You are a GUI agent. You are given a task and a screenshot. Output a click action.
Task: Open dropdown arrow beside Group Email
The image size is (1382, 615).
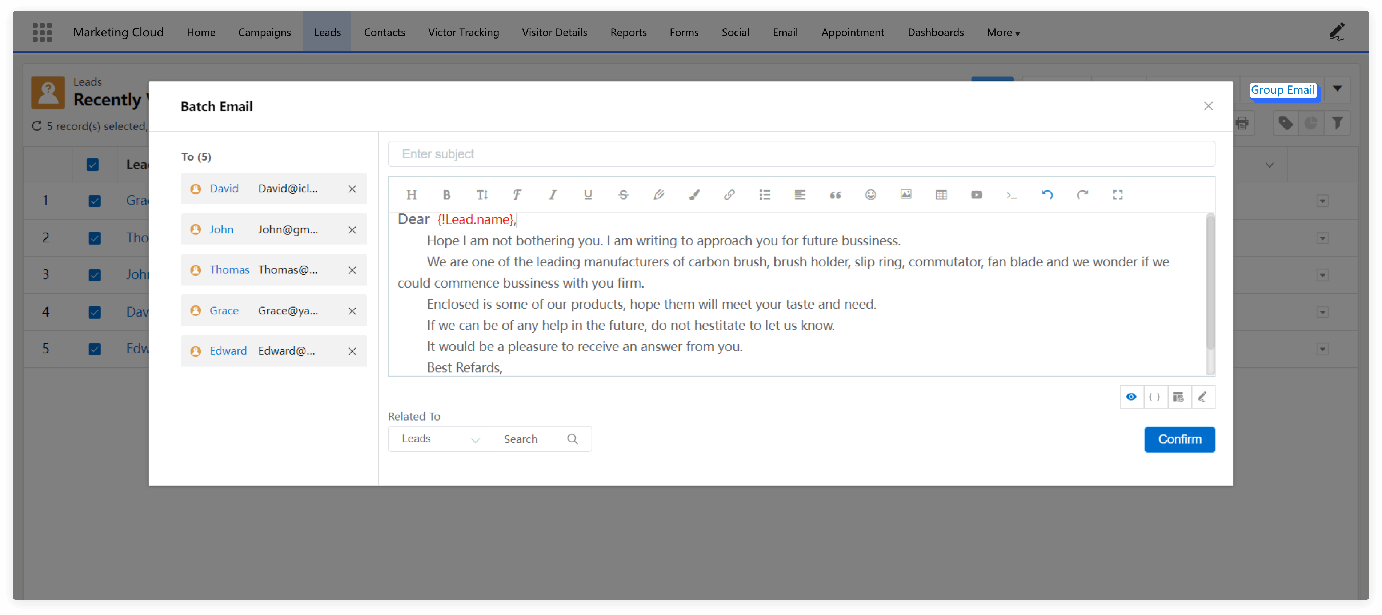pos(1337,89)
